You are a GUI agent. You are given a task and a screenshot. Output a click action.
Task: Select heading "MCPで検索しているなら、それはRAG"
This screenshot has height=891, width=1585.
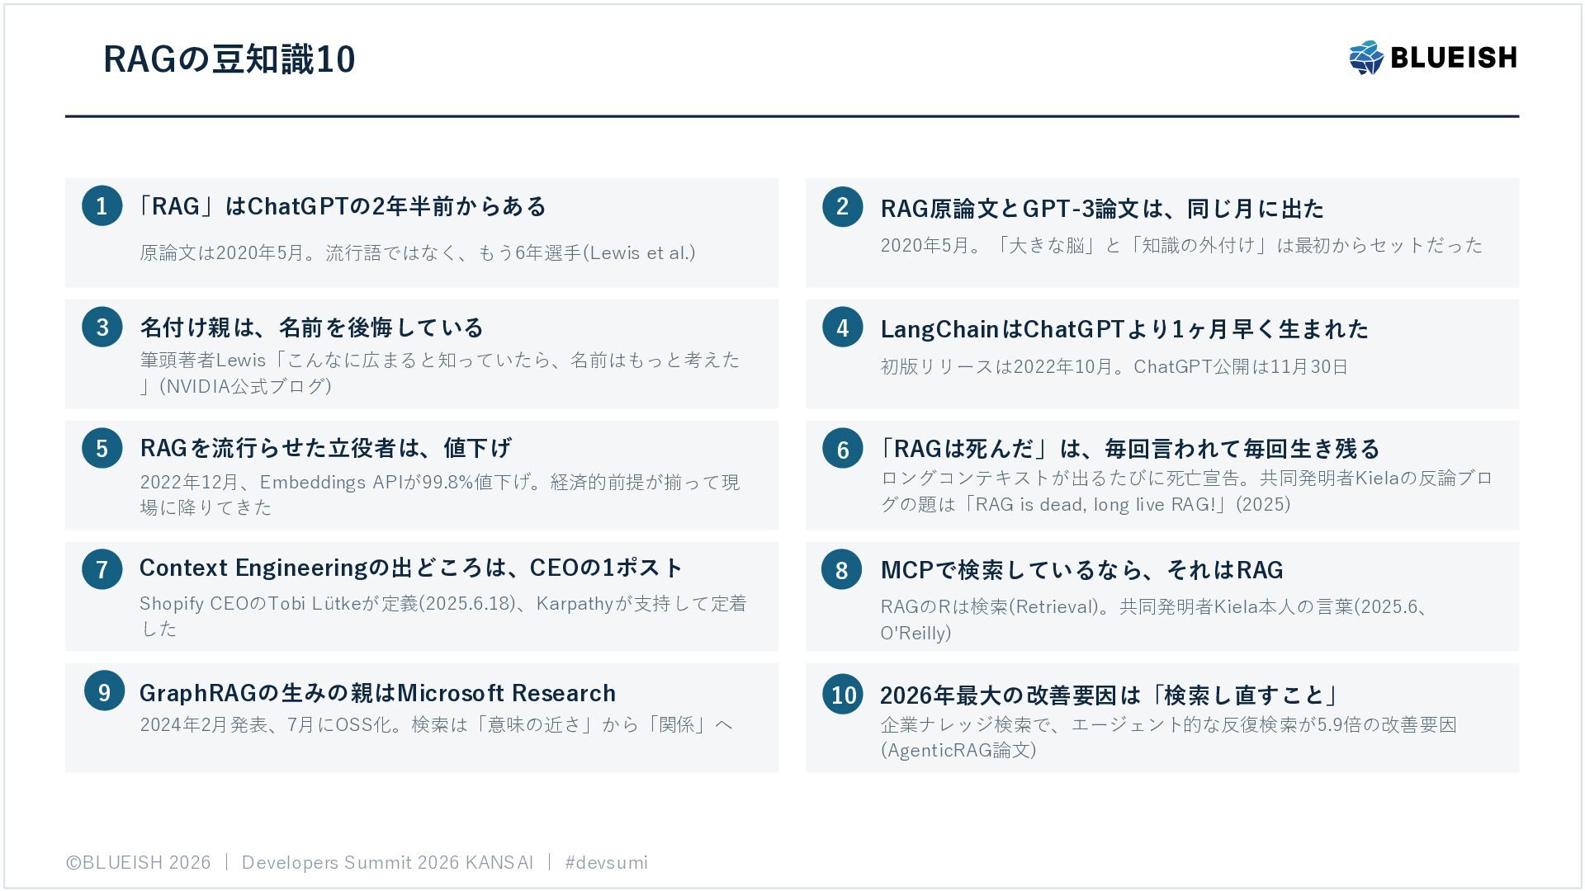[1082, 570]
